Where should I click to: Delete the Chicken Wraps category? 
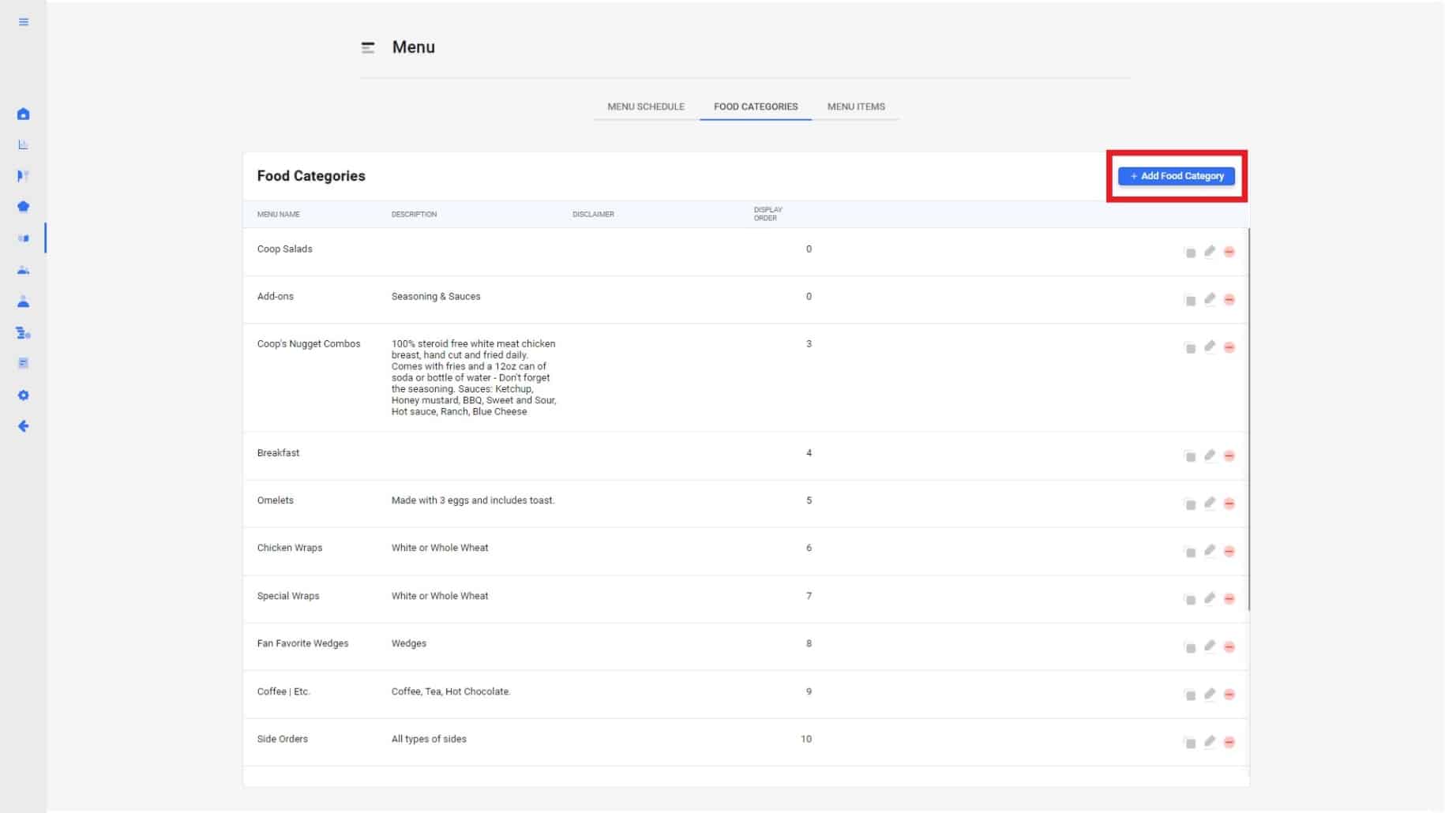[1229, 551]
